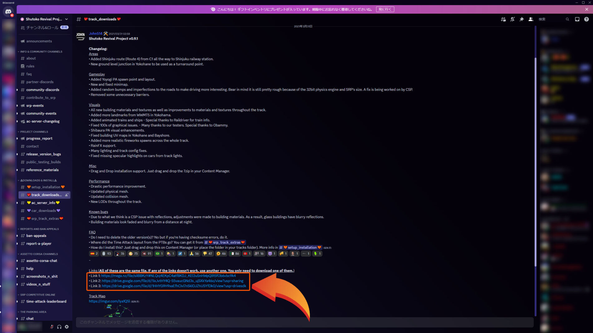Create invite icon on track_downloads channel
593x333 pixels.
pyautogui.click(x=66, y=195)
